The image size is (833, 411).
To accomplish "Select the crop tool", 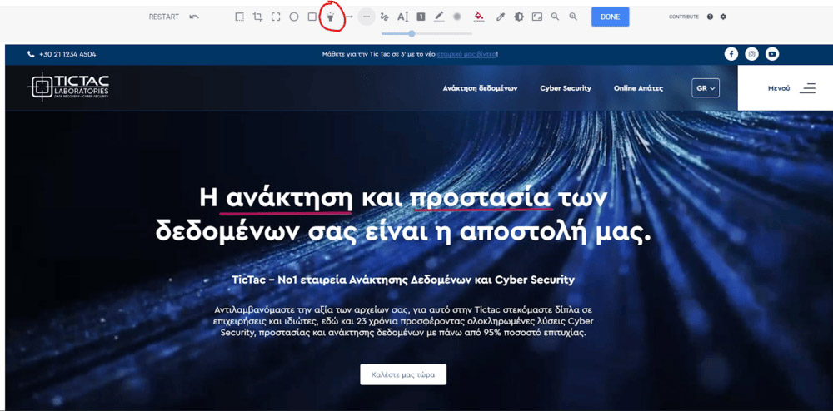I will (x=257, y=17).
